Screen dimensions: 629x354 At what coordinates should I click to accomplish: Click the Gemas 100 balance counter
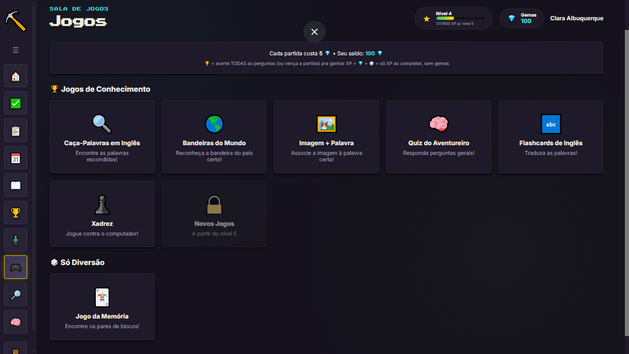522,18
